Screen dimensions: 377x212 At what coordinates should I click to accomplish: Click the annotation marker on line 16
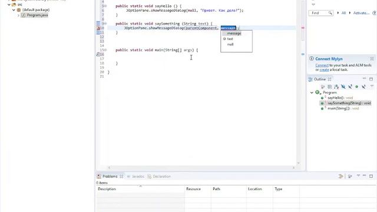click(98, 55)
